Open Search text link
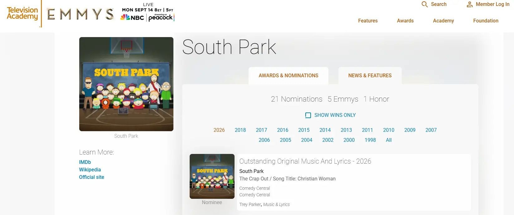The width and height of the screenshot is (514, 215). (x=439, y=4)
